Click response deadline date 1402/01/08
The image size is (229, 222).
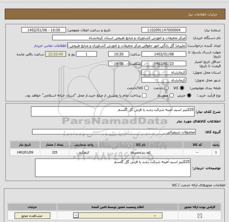(x=164, y=54)
